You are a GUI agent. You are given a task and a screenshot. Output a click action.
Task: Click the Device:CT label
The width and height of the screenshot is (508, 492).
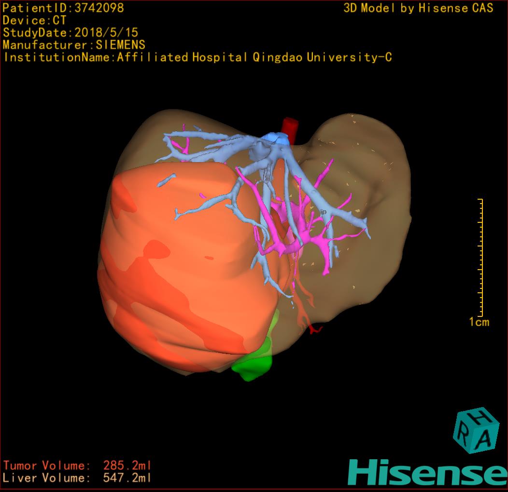point(34,20)
